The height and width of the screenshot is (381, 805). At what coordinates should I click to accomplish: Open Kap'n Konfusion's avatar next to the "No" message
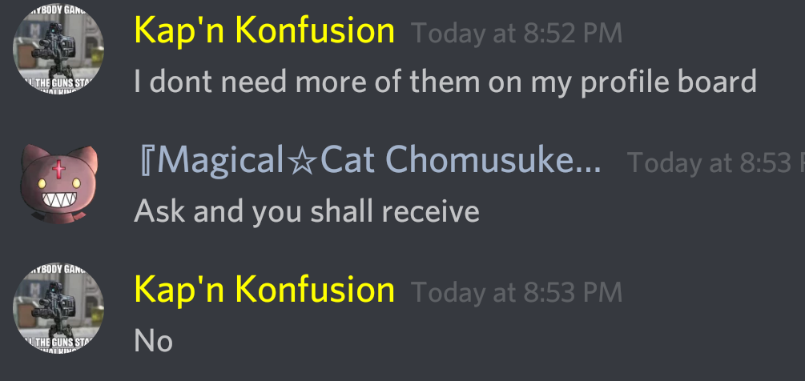point(58,308)
